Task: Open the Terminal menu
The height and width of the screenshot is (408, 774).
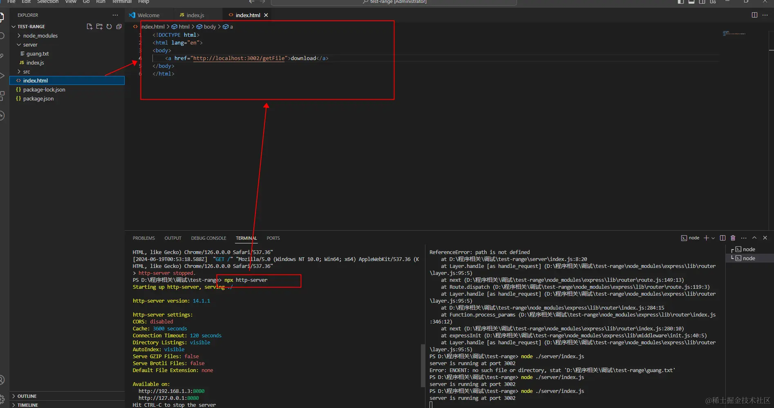Action: point(122,2)
